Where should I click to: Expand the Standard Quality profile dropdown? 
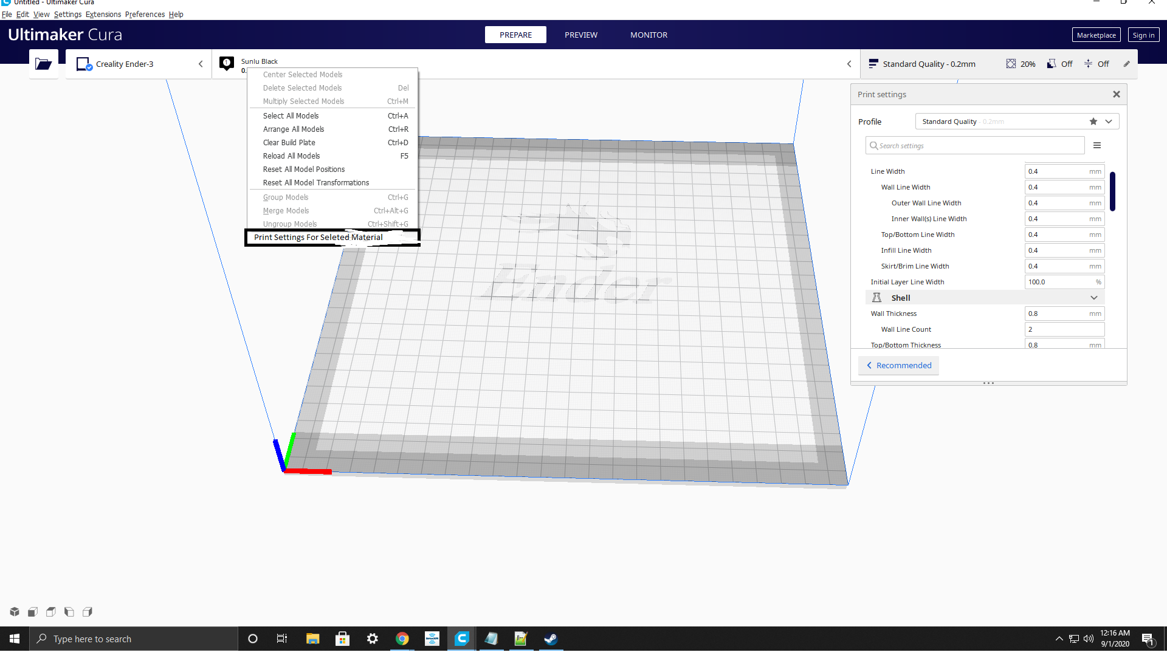pos(1110,121)
